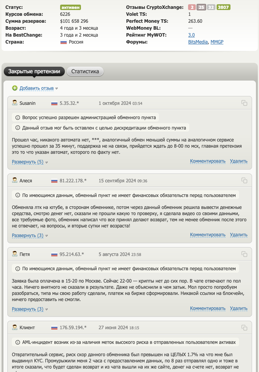Expand 5 comments on Susanin's review
259x372 pixels.
(x=28, y=162)
